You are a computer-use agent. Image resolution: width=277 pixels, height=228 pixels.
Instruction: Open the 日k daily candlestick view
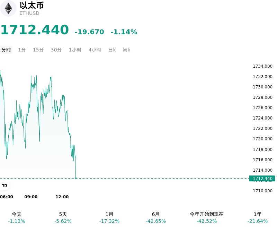tap(112, 50)
